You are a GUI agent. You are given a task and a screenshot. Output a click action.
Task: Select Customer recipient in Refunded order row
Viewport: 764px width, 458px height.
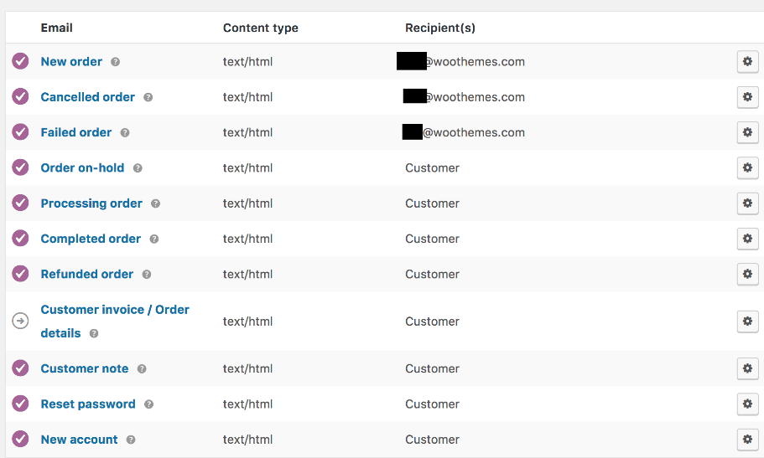click(x=432, y=274)
